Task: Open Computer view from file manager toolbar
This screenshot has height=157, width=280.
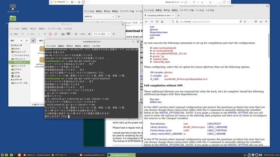Action: point(68,34)
